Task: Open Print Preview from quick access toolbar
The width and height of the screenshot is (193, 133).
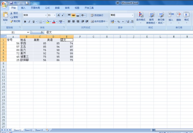Action: (27, 3)
